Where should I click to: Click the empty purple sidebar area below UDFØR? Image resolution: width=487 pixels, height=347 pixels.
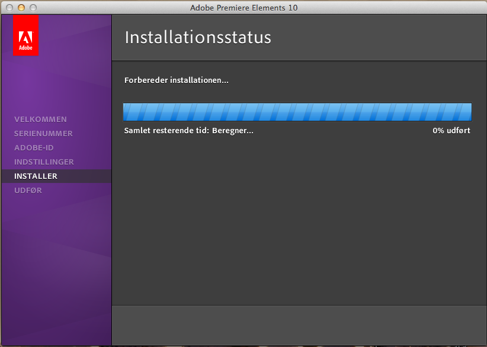tap(56, 266)
